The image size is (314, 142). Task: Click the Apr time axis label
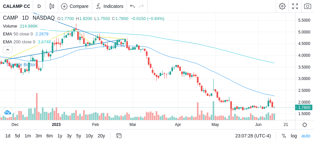coord(178,125)
